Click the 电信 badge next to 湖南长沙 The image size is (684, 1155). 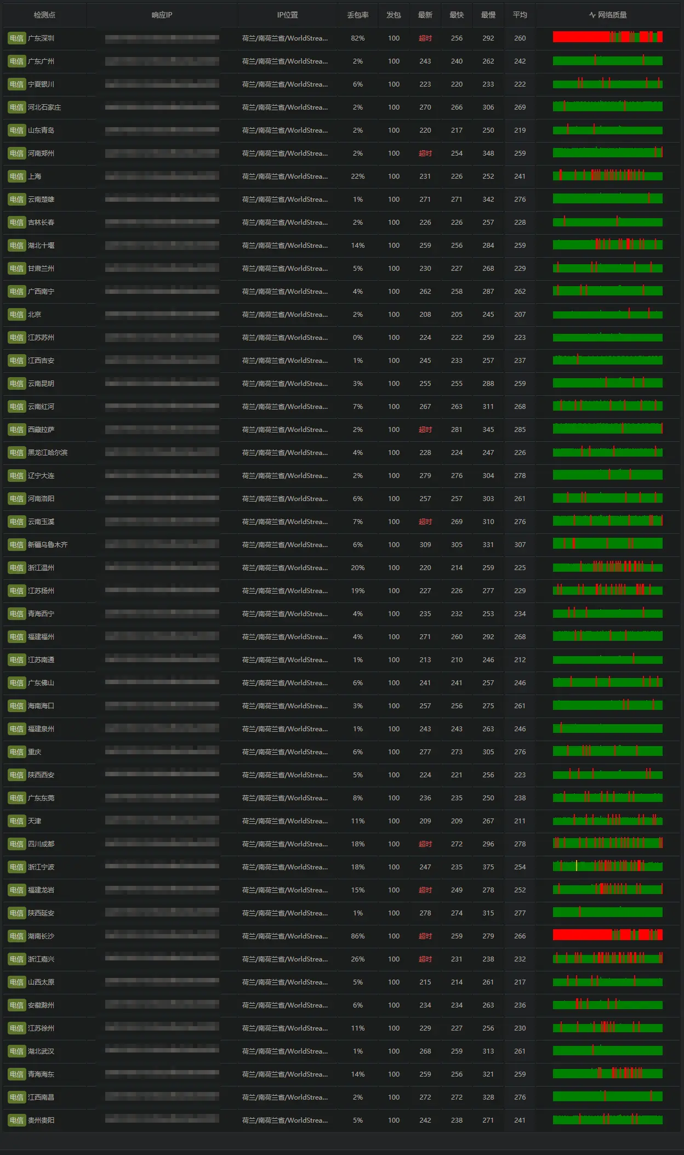pyautogui.click(x=16, y=936)
